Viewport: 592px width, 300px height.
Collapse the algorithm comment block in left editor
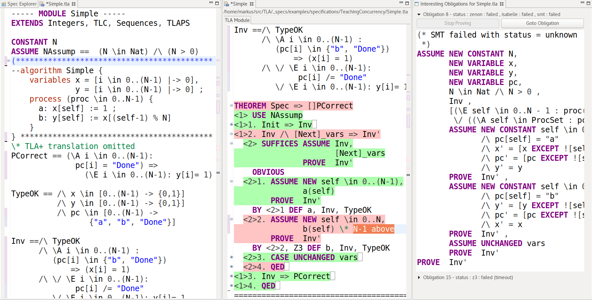click(9, 60)
